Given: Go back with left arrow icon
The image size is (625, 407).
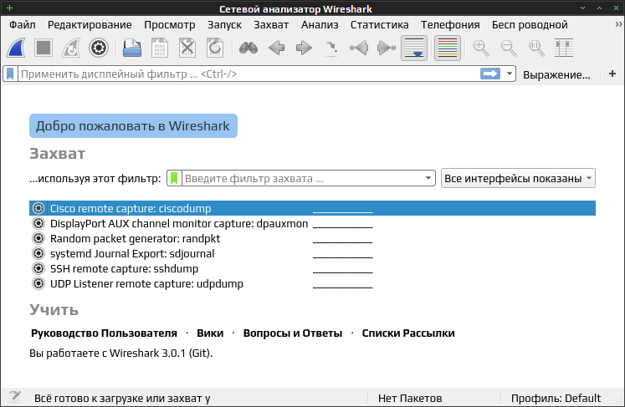Looking at the screenshot, I should click(x=276, y=48).
